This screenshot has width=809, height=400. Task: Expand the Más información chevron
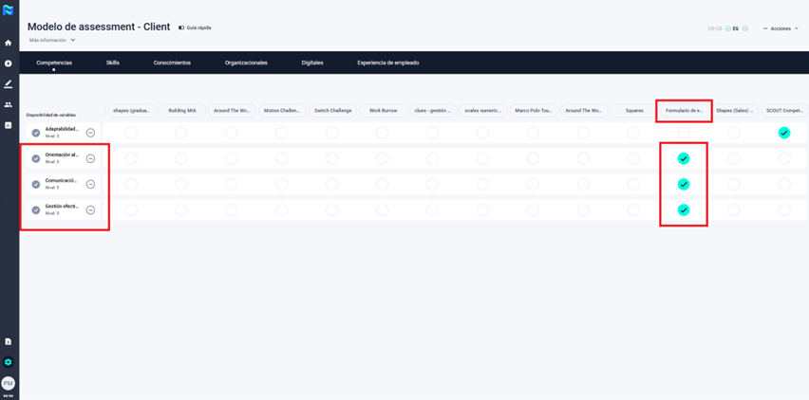[73, 41]
